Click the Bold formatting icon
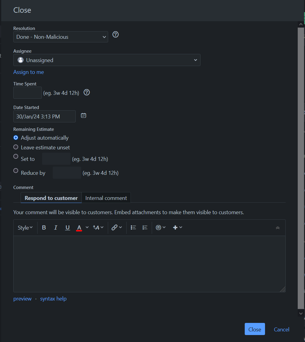This screenshot has height=342, width=305. (x=44, y=227)
